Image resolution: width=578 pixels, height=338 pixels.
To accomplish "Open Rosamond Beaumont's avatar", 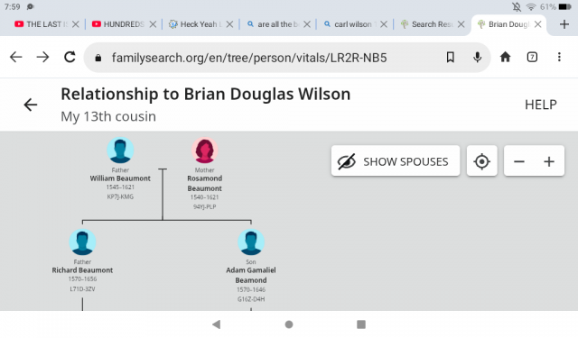I will click(205, 150).
